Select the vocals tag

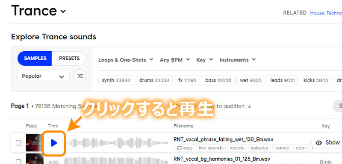coord(237,148)
